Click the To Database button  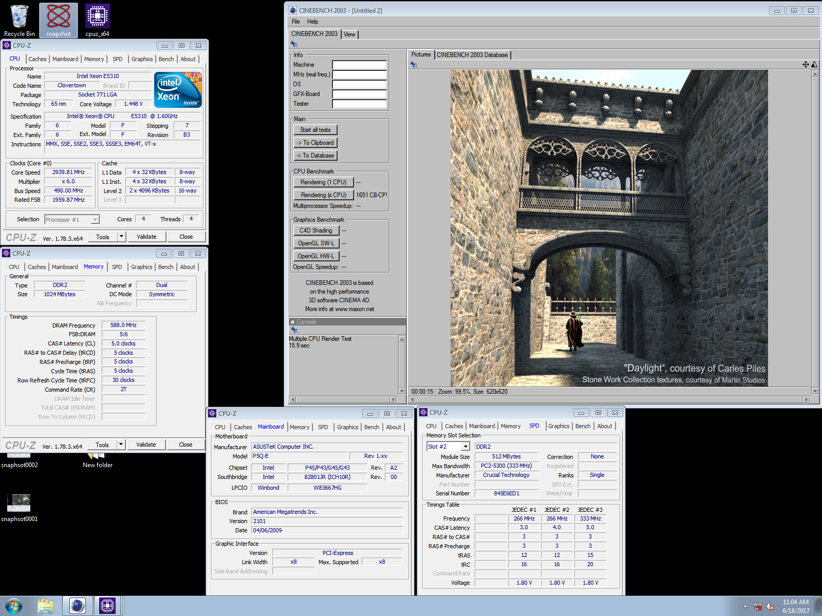pos(315,156)
